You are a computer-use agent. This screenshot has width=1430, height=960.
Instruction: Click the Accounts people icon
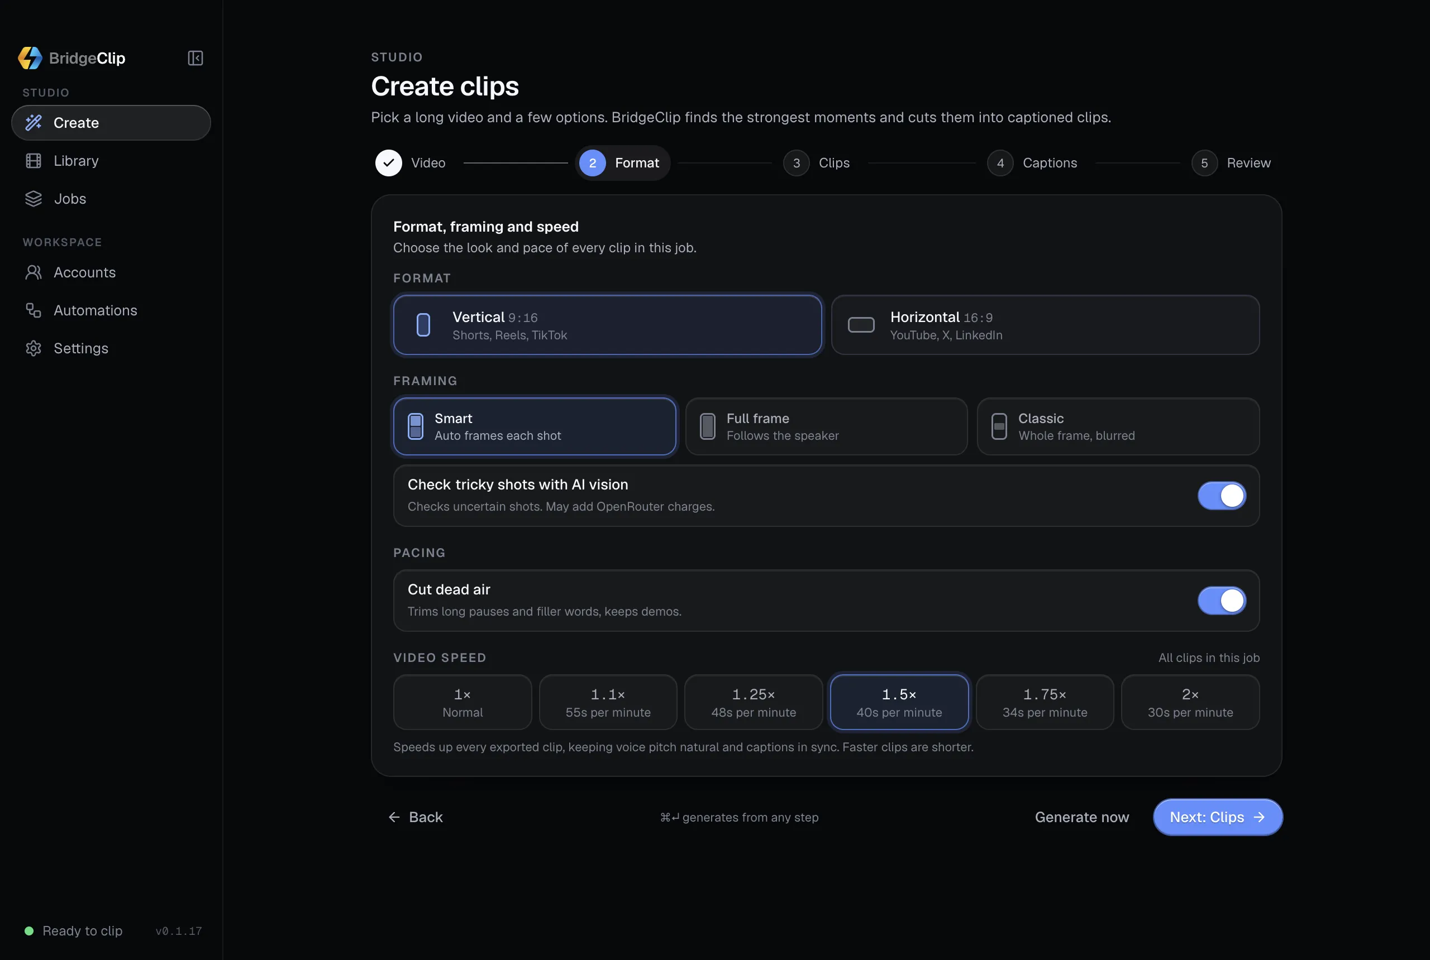coord(33,272)
